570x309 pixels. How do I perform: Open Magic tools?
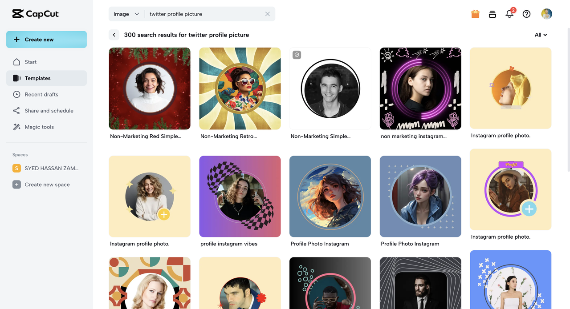pyautogui.click(x=39, y=127)
